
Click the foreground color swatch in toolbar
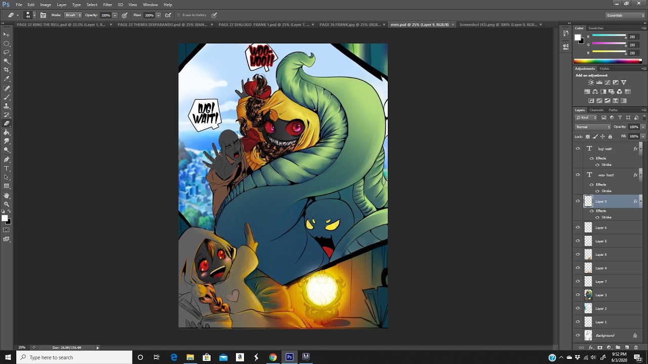5,218
